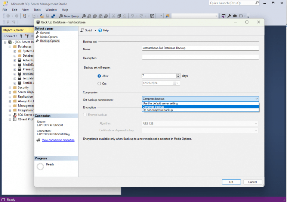Click the Help question mark icon in dialog

click(100, 30)
